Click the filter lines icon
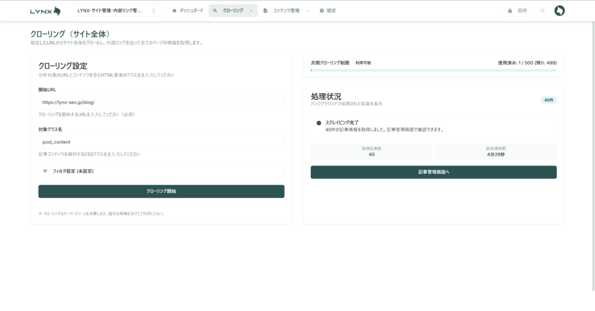The image size is (595, 311). [45, 171]
